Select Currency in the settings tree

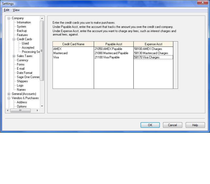(x=22, y=60)
